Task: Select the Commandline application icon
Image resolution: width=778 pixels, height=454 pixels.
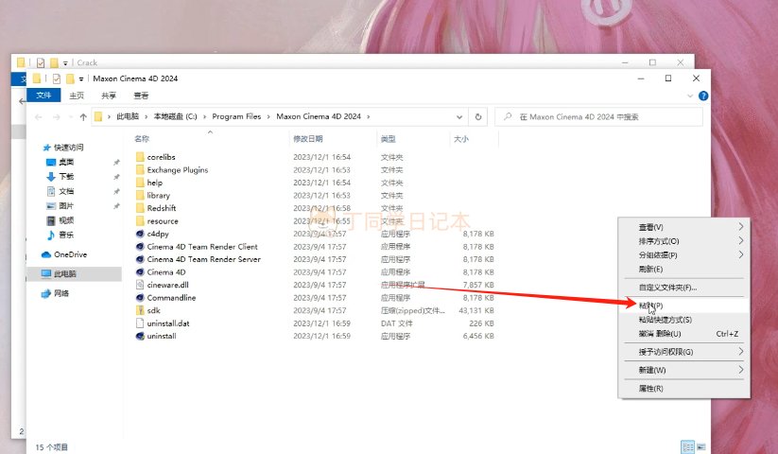Action: 140,298
